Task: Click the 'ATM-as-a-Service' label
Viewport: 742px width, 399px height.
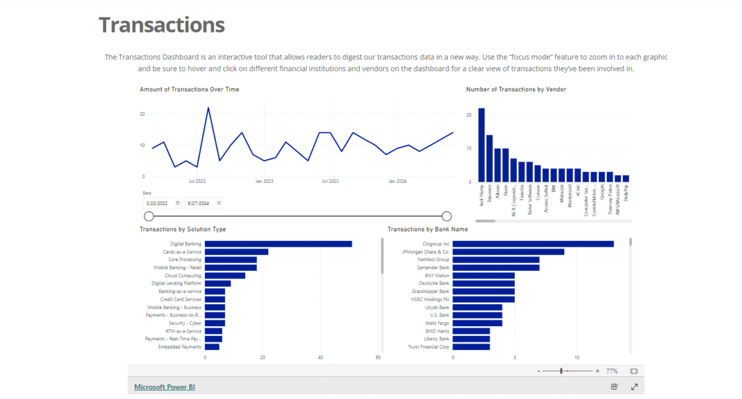Action: coord(183,331)
